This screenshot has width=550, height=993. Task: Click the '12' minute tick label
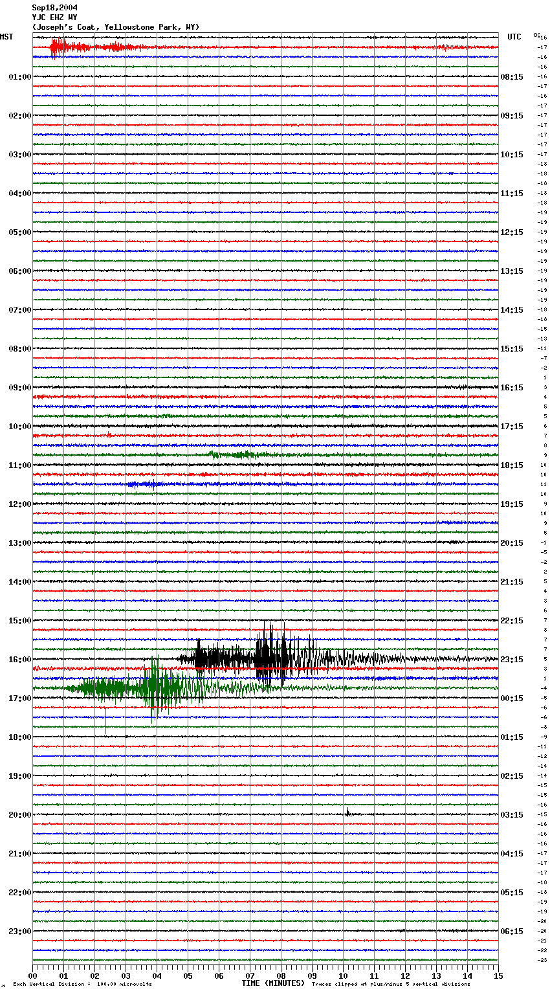pyautogui.click(x=406, y=976)
